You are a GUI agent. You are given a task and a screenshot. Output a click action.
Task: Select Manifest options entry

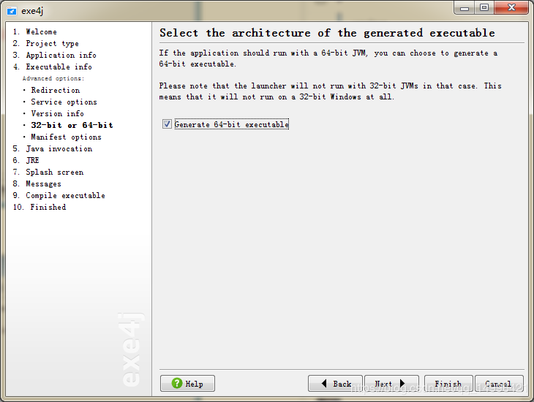tap(66, 137)
